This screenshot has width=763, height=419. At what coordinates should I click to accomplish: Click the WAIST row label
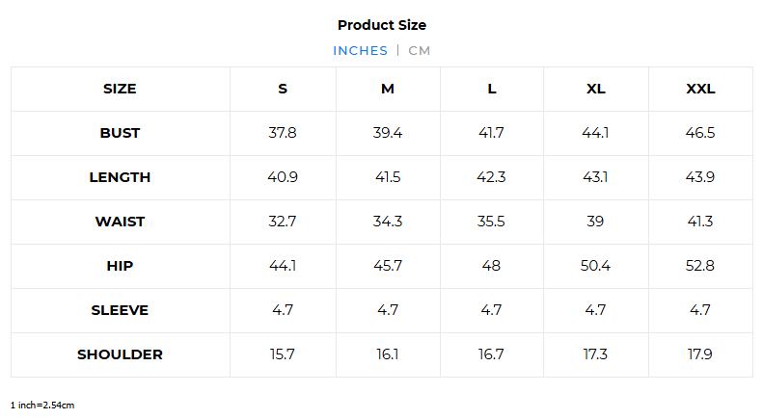coord(120,222)
